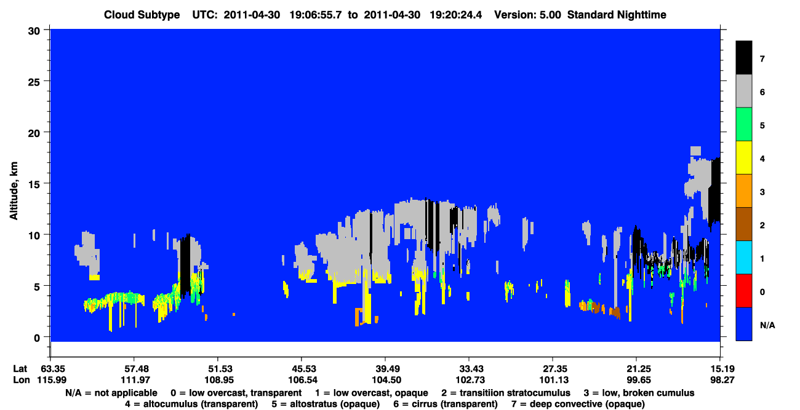Screen dimensions: 800x410
Task: Click longitude value 111.97
Action: click(x=134, y=380)
